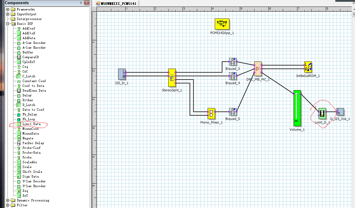Select the DRC_MB_MC_1 block
355x208 pixels.
click(x=258, y=69)
